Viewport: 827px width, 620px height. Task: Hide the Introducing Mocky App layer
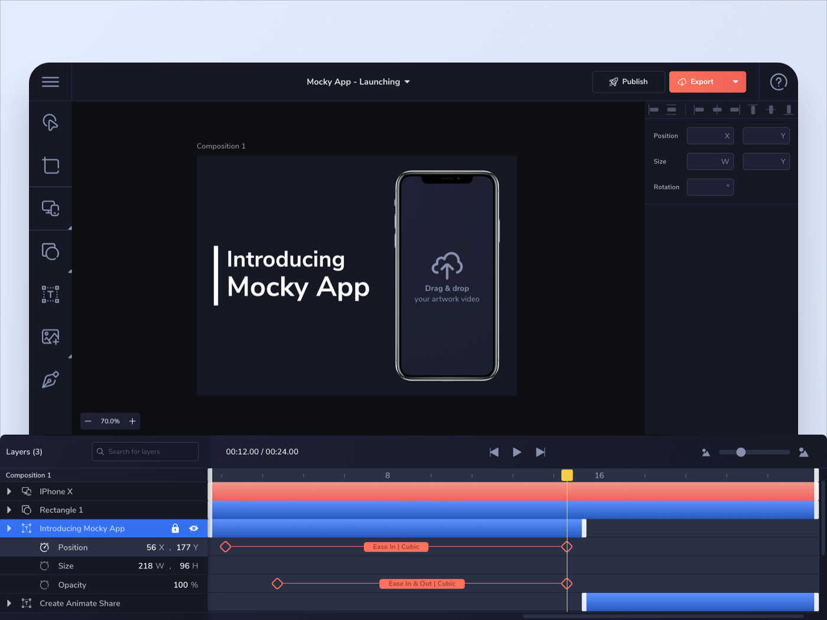tap(194, 528)
